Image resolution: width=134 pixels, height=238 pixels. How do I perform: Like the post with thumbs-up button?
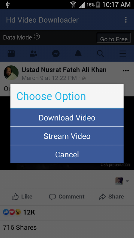(22, 197)
